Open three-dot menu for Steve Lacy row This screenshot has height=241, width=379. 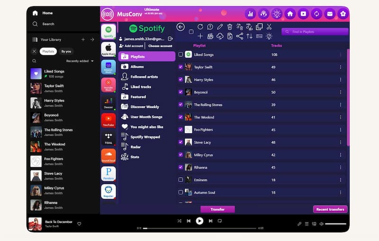coord(341,142)
